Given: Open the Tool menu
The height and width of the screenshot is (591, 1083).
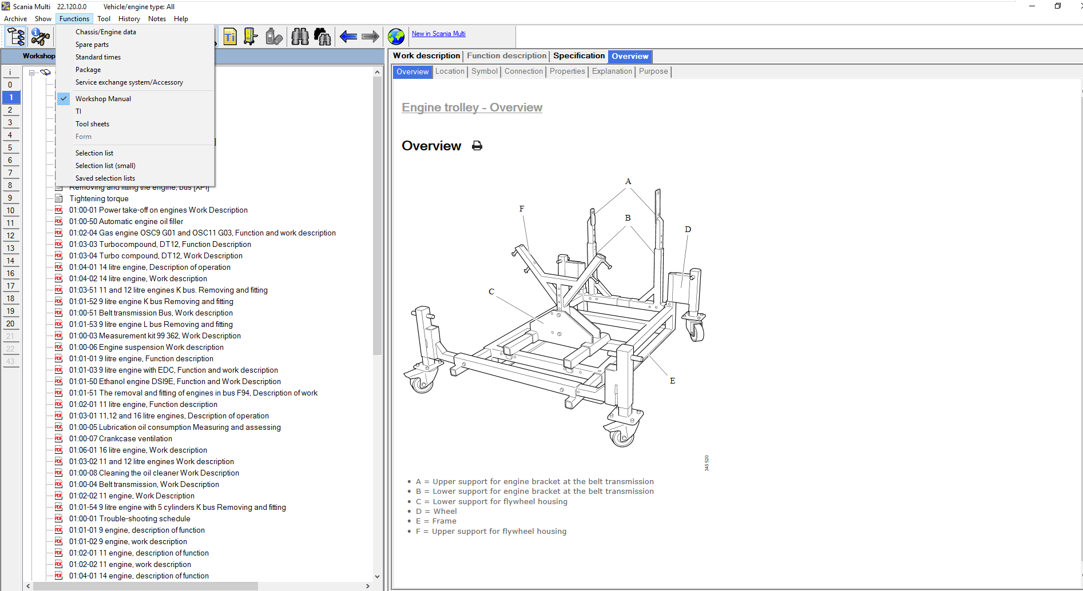Looking at the screenshot, I should pos(104,19).
